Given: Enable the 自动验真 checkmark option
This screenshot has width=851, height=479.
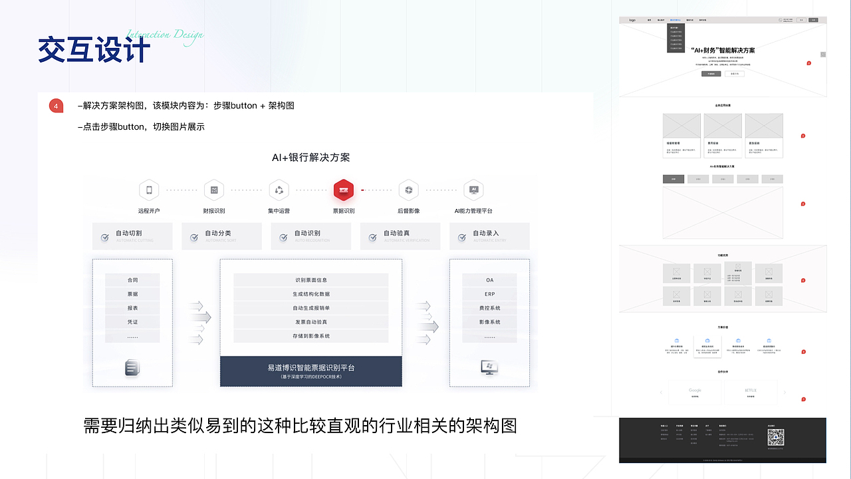Looking at the screenshot, I should [374, 236].
